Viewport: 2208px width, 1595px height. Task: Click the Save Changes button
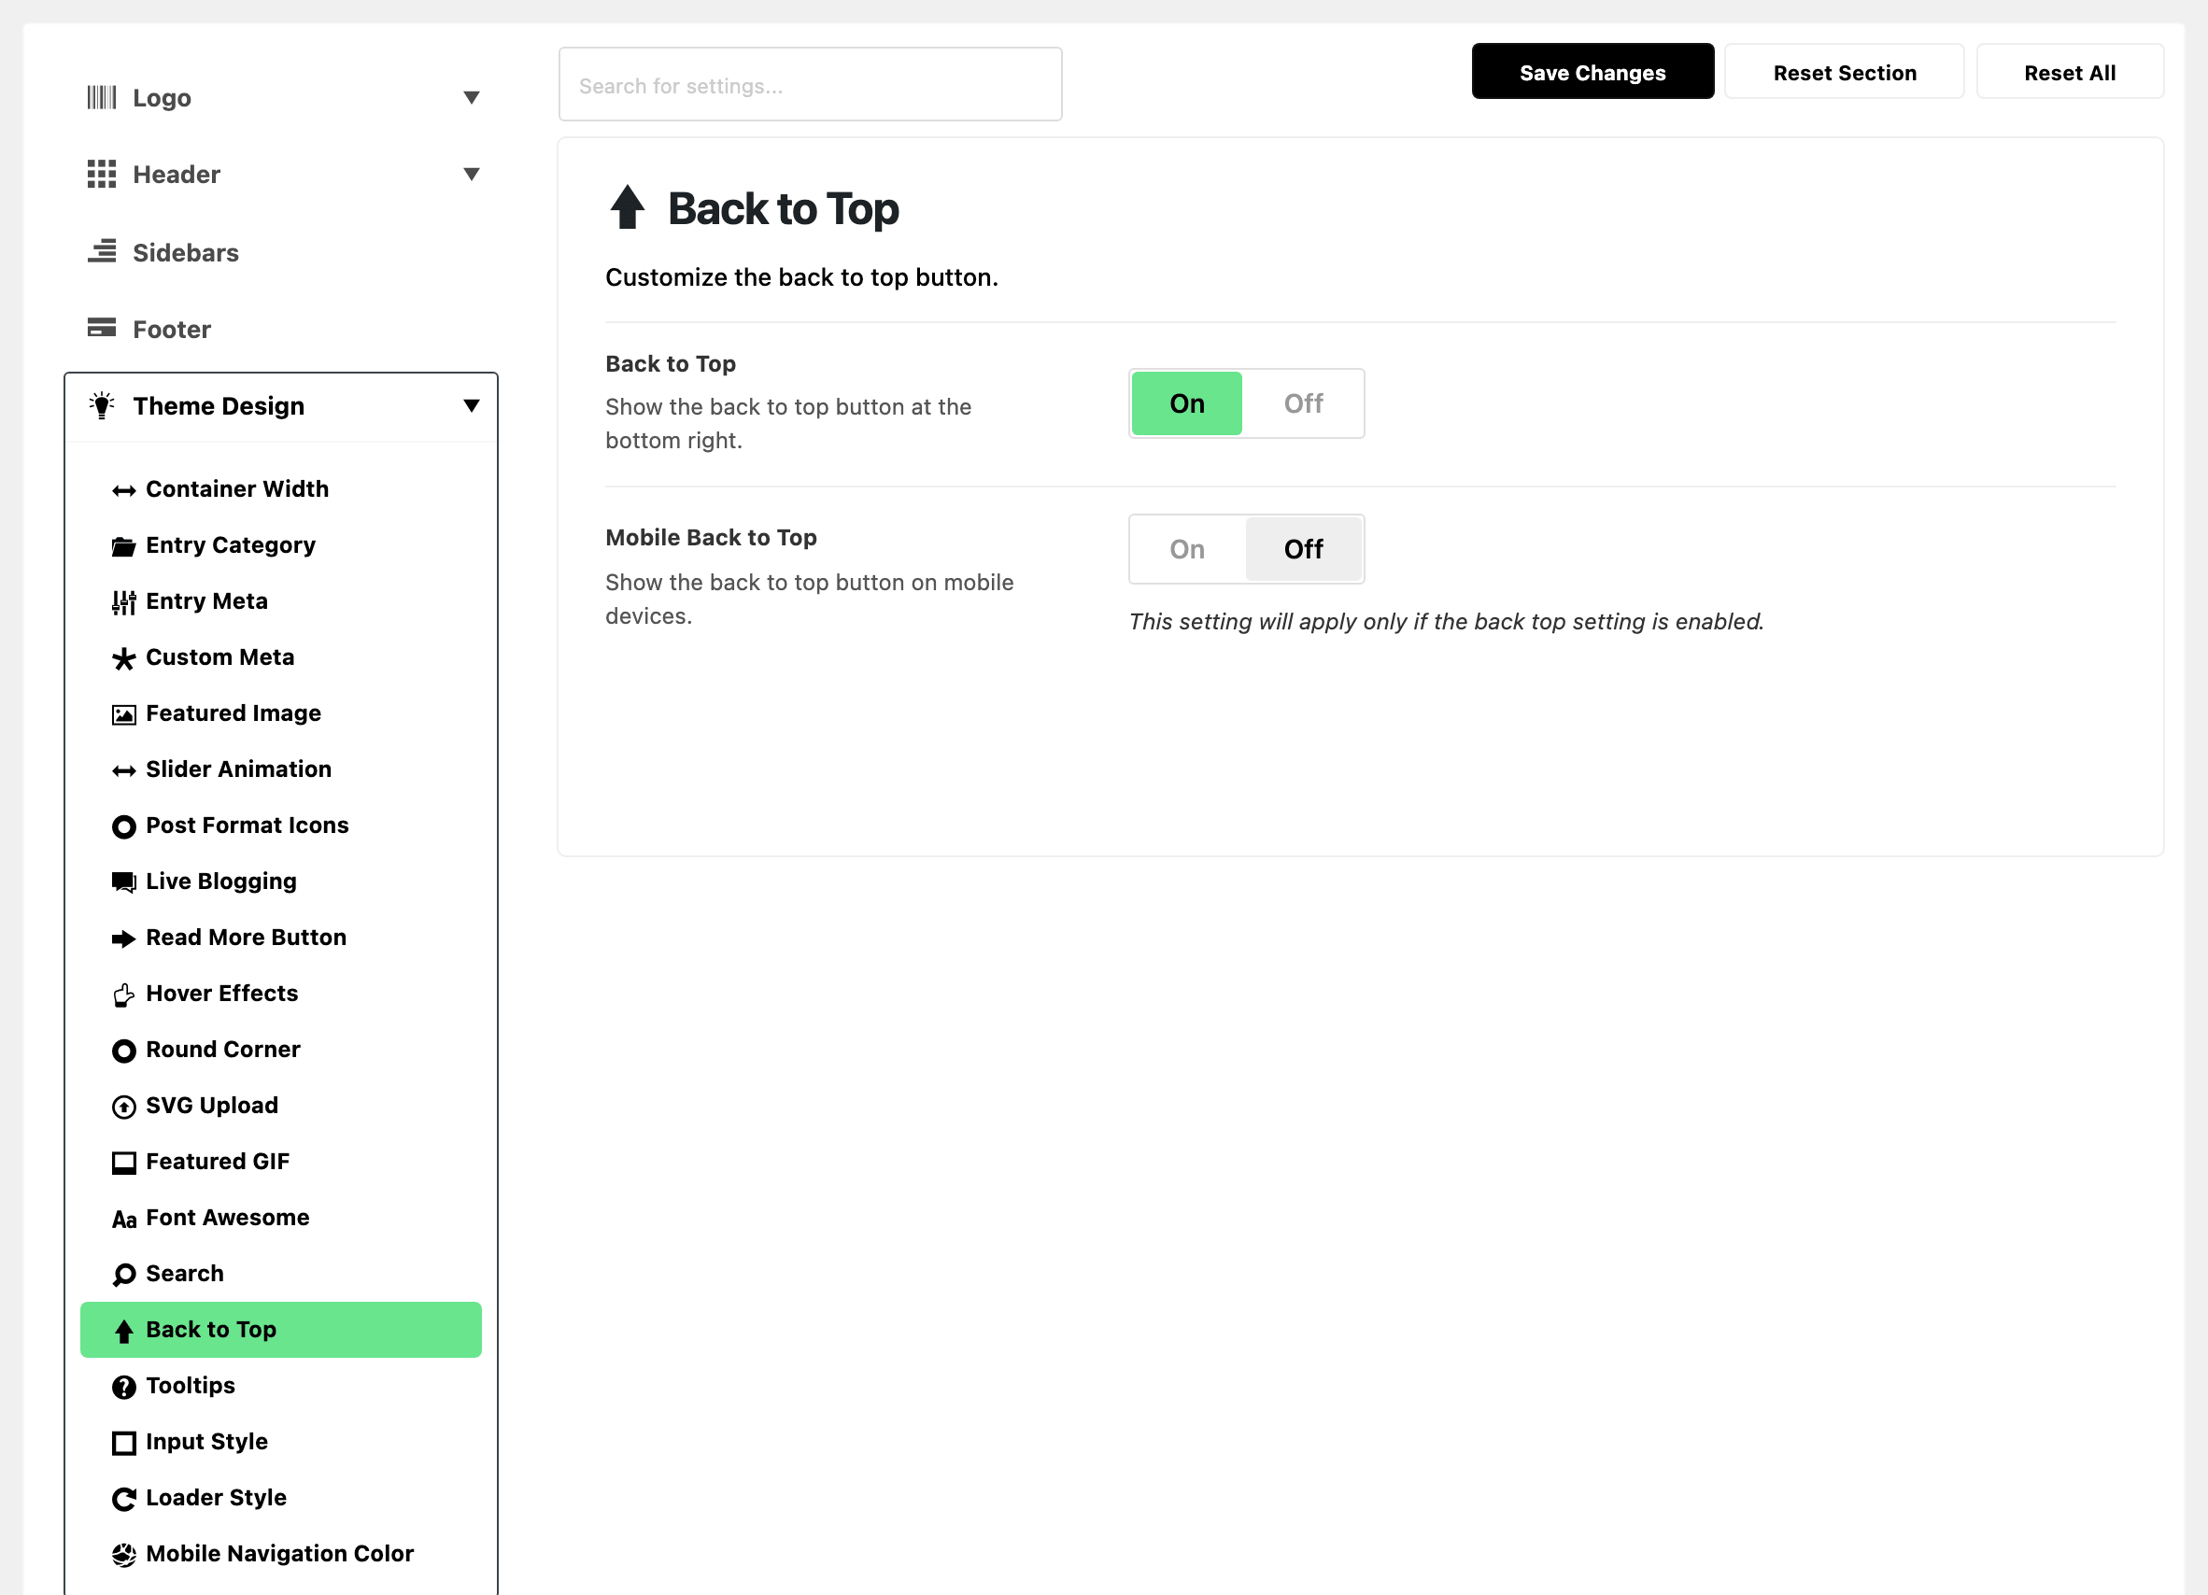tap(1592, 72)
